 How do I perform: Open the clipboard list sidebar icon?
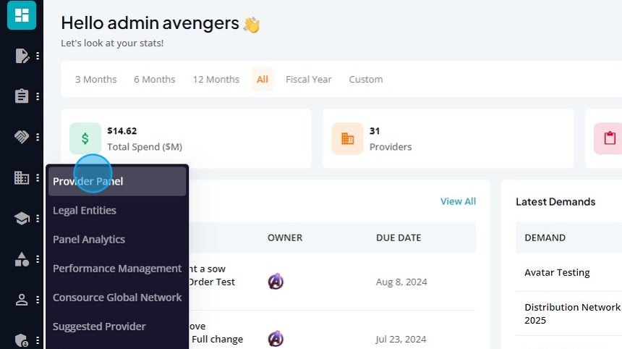point(22,96)
